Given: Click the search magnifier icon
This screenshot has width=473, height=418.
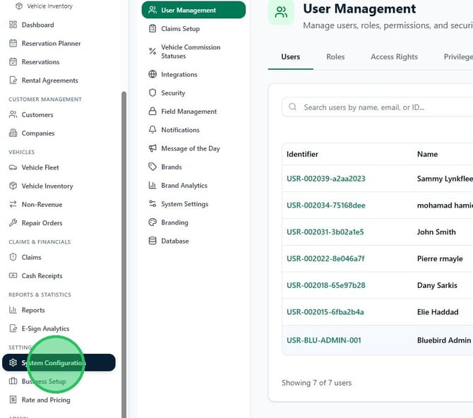Looking at the screenshot, I should 292,107.
